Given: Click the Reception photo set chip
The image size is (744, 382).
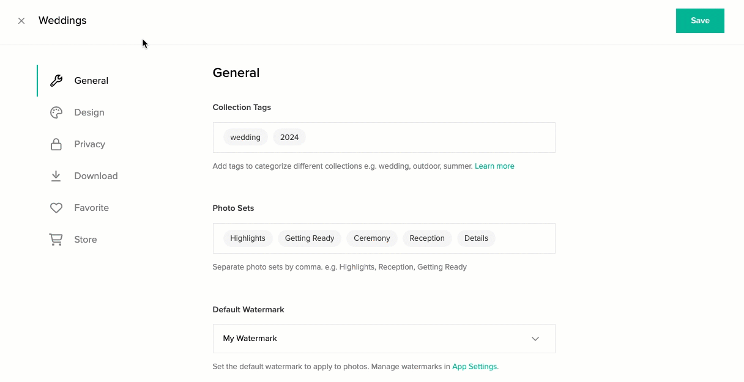Looking at the screenshot, I should (x=427, y=238).
